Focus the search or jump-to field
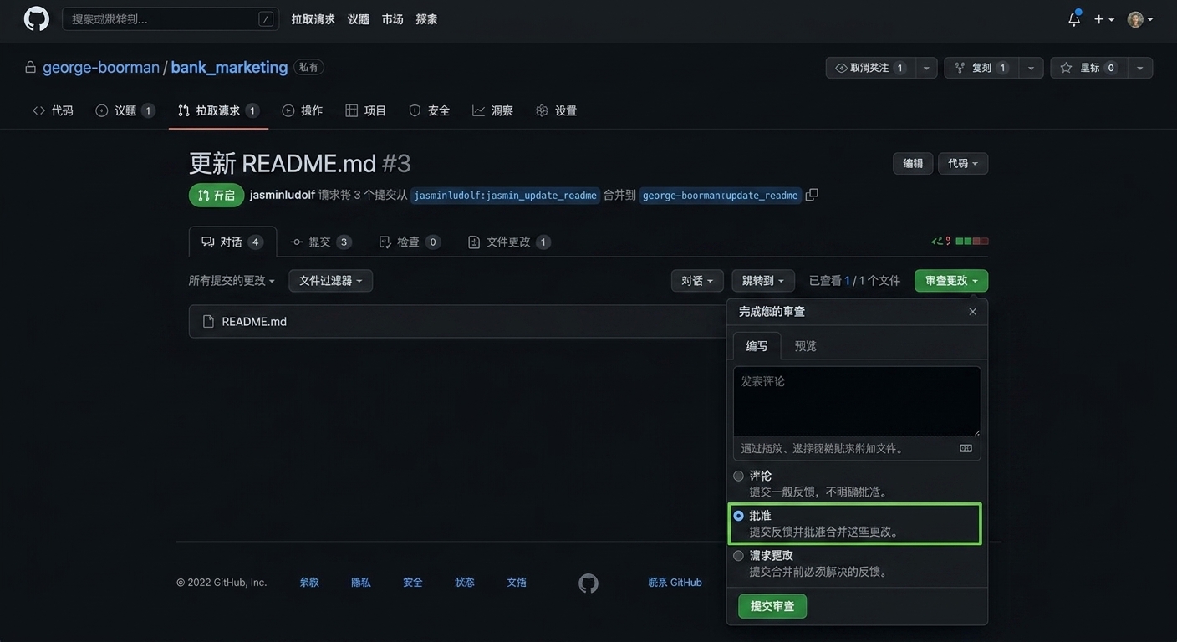 point(171,19)
